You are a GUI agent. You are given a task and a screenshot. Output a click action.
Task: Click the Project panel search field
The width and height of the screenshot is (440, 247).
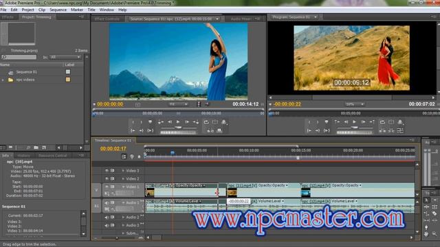click(19, 57)
